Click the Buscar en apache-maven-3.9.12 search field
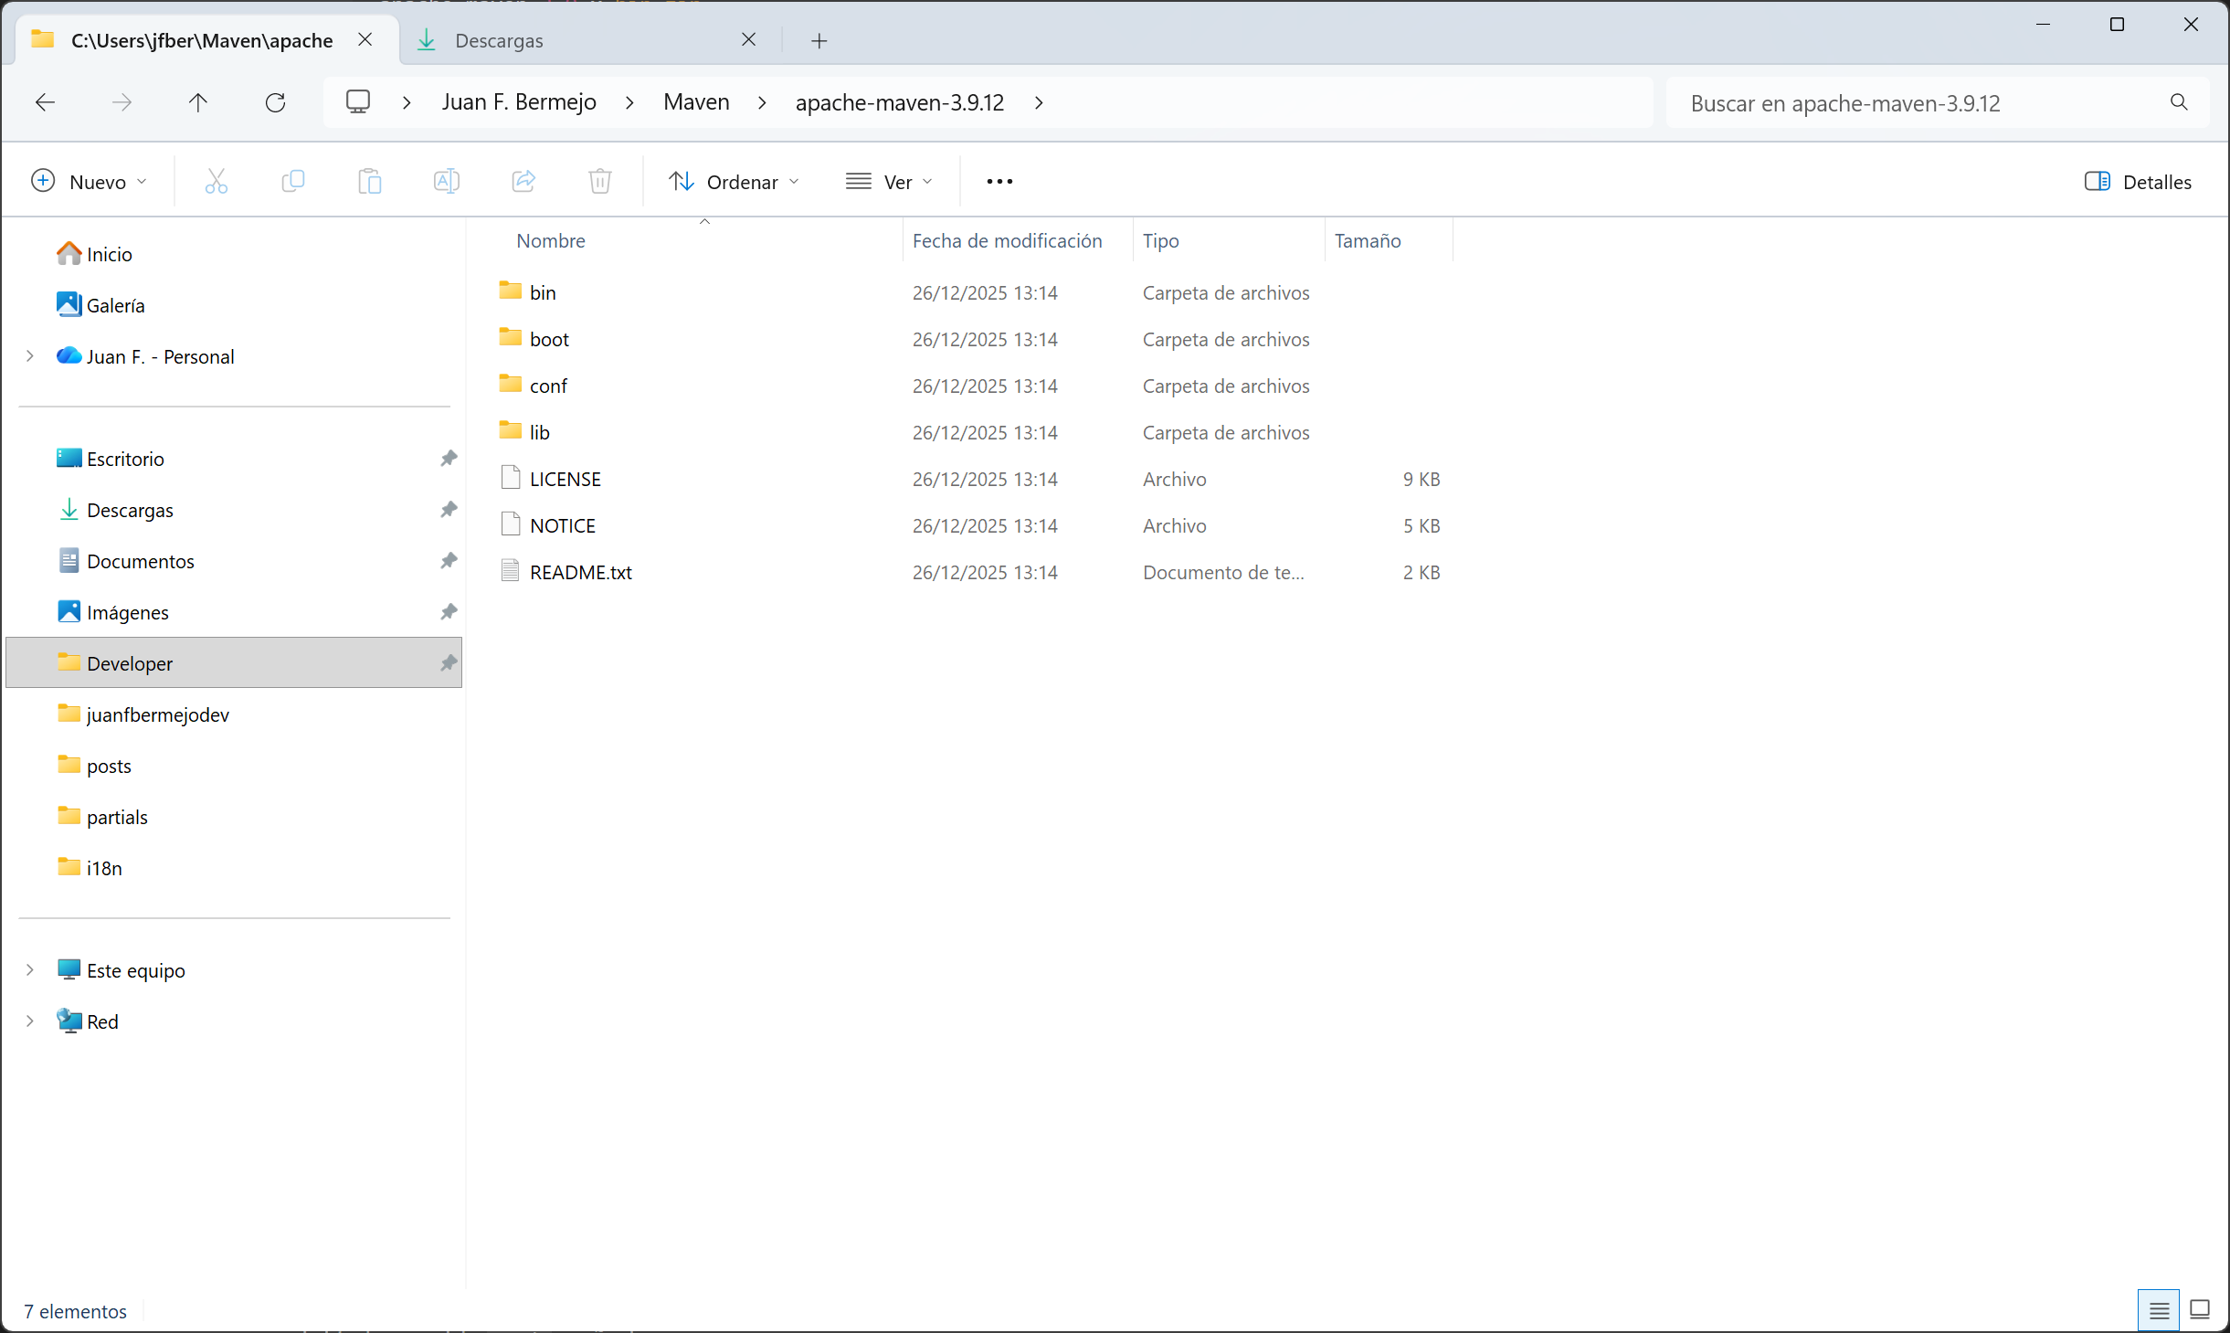This screenshot has width=2230, height=1333. tap(1918, 103)
